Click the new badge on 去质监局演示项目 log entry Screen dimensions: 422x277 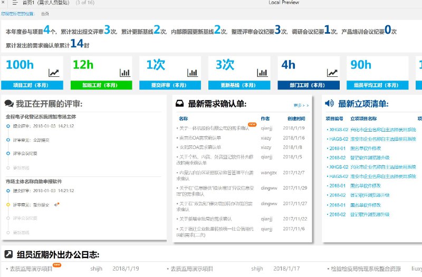[x=57, y=265]
